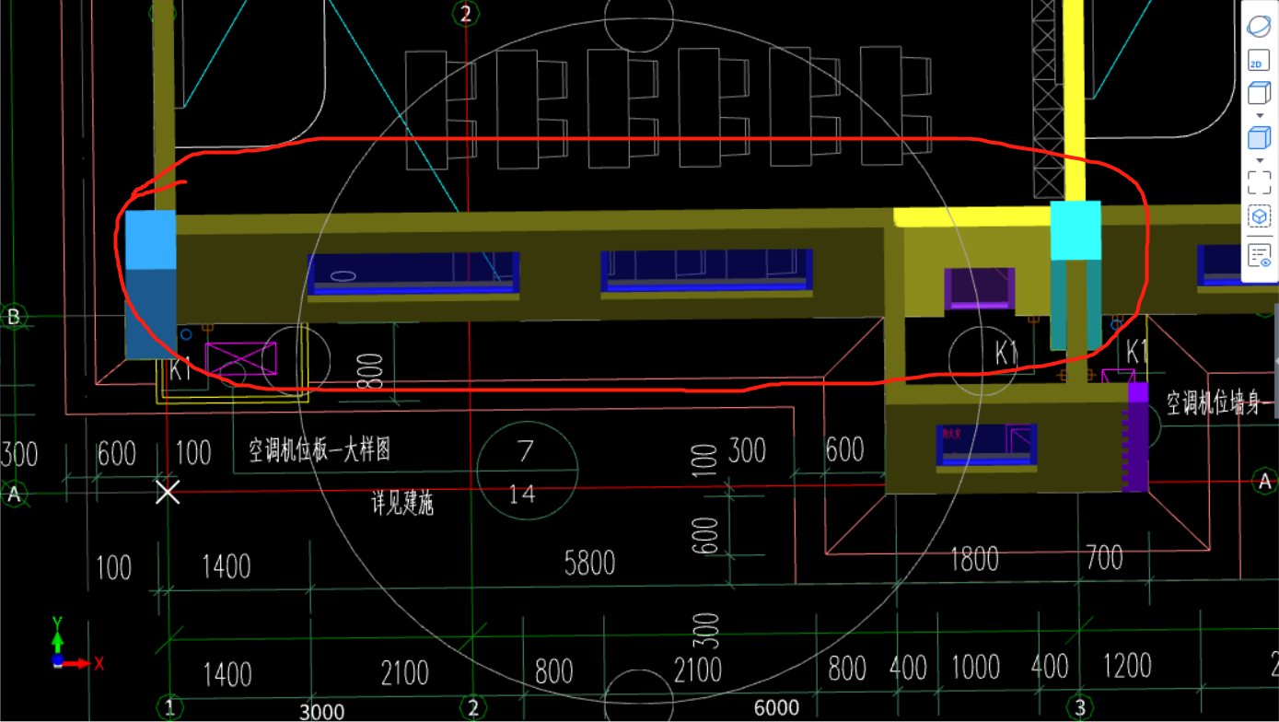This screenshot has height=722, width=1279.
Task: Open dropdown under wireframe view cube
Action: (x=1259, y=115)
